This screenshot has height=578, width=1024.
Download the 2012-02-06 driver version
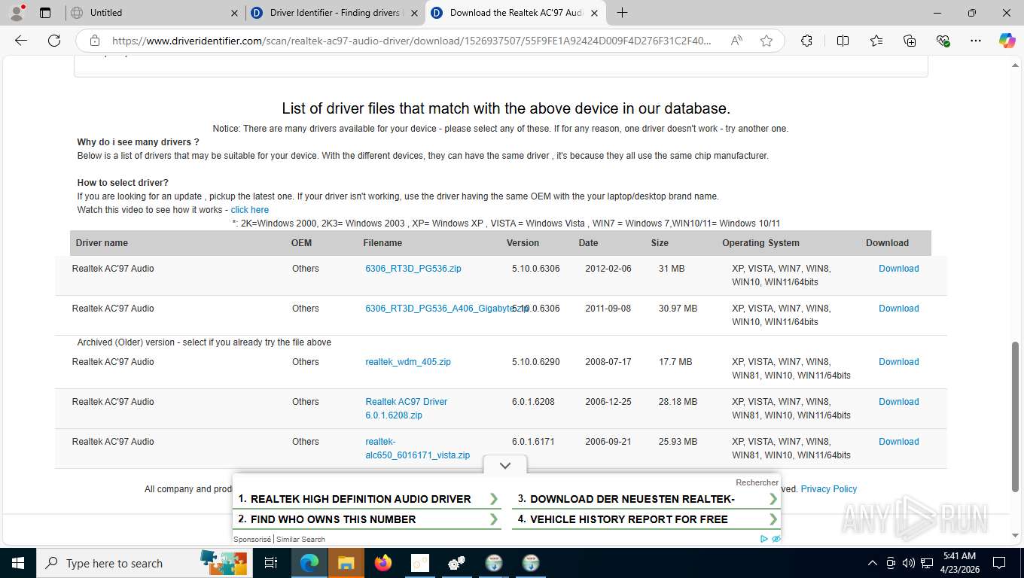pos(899,269)
